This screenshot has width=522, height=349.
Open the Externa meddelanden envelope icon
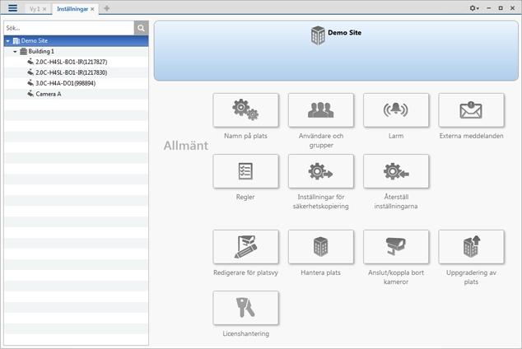471,110
